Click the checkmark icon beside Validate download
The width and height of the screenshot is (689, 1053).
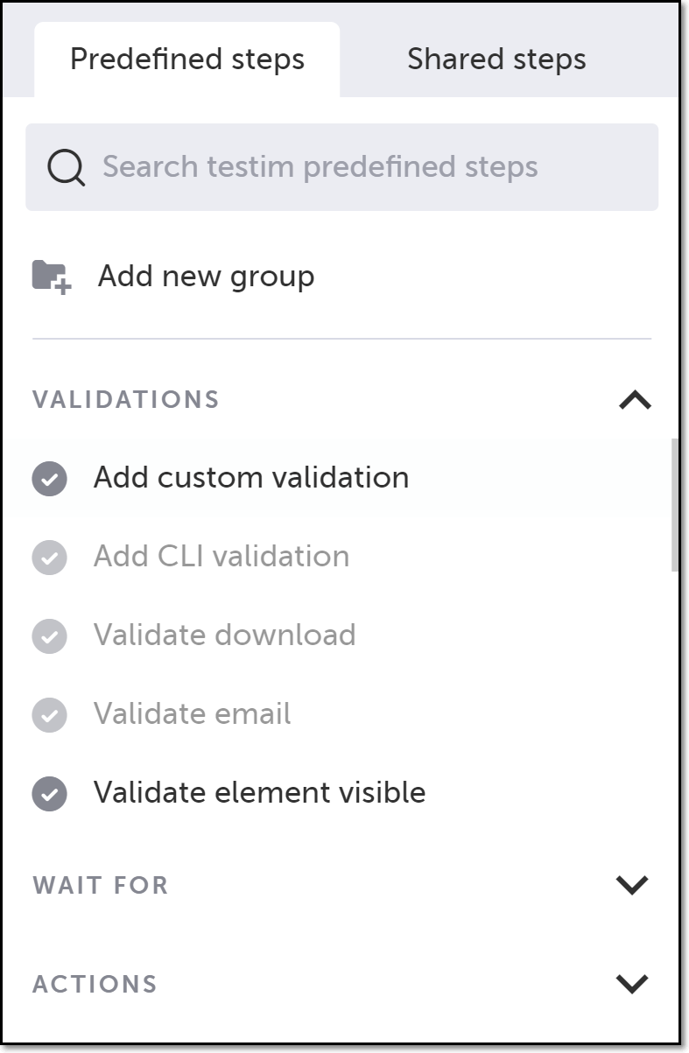tap(50, 635)
